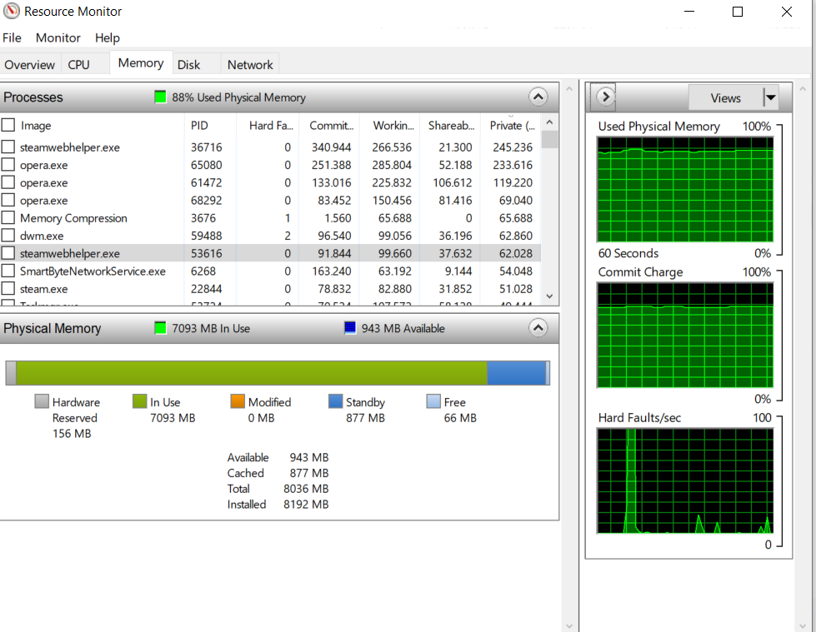The image size is (816, 632).
Task: Click scroll-down arrow of process list
Action: pyautogui.click(x=549, y=296)
